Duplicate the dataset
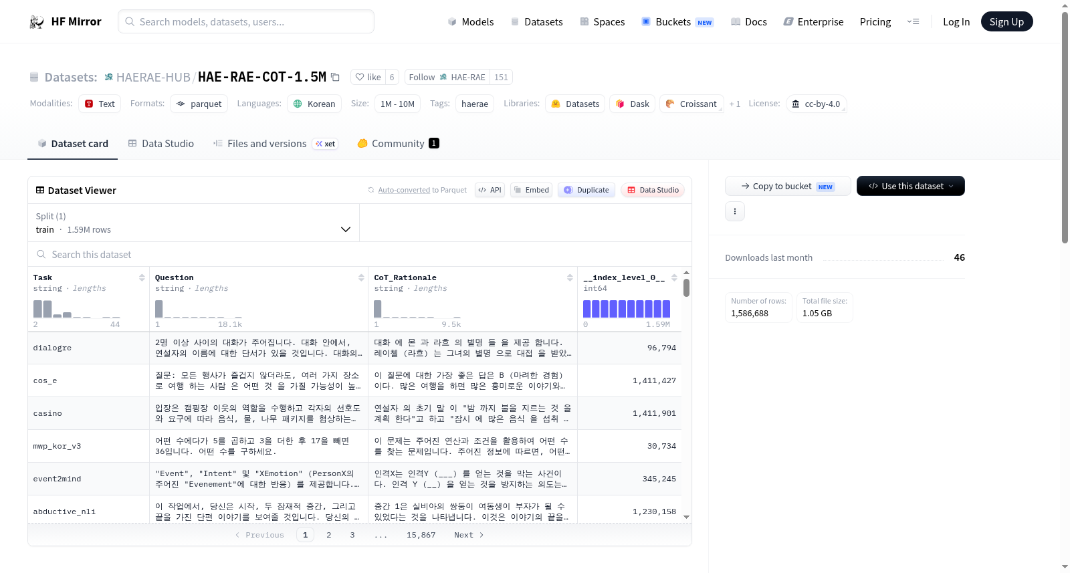Screen dimensions: 1070x573 pyautogui.click(x=586, y=190)
